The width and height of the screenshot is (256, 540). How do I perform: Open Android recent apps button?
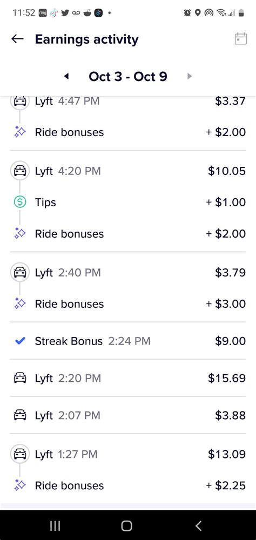pyautogui.click(x=55, y=525)
